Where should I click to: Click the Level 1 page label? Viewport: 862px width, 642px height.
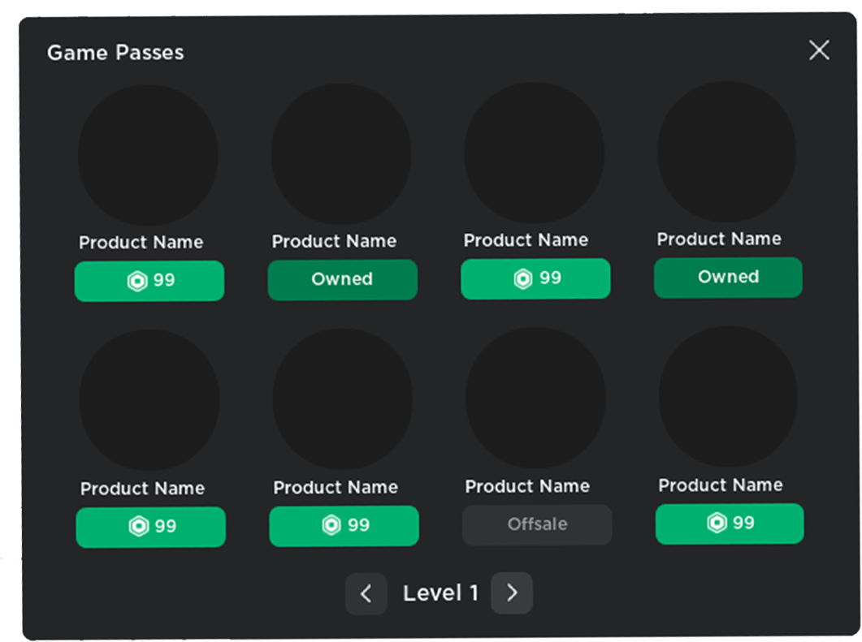pos(440,593)
